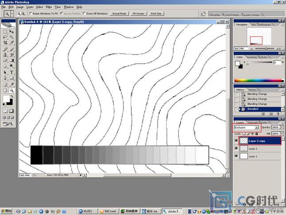Toggle lock transparent pixels
Screen dimensions: 286x215
coord(244,134)
